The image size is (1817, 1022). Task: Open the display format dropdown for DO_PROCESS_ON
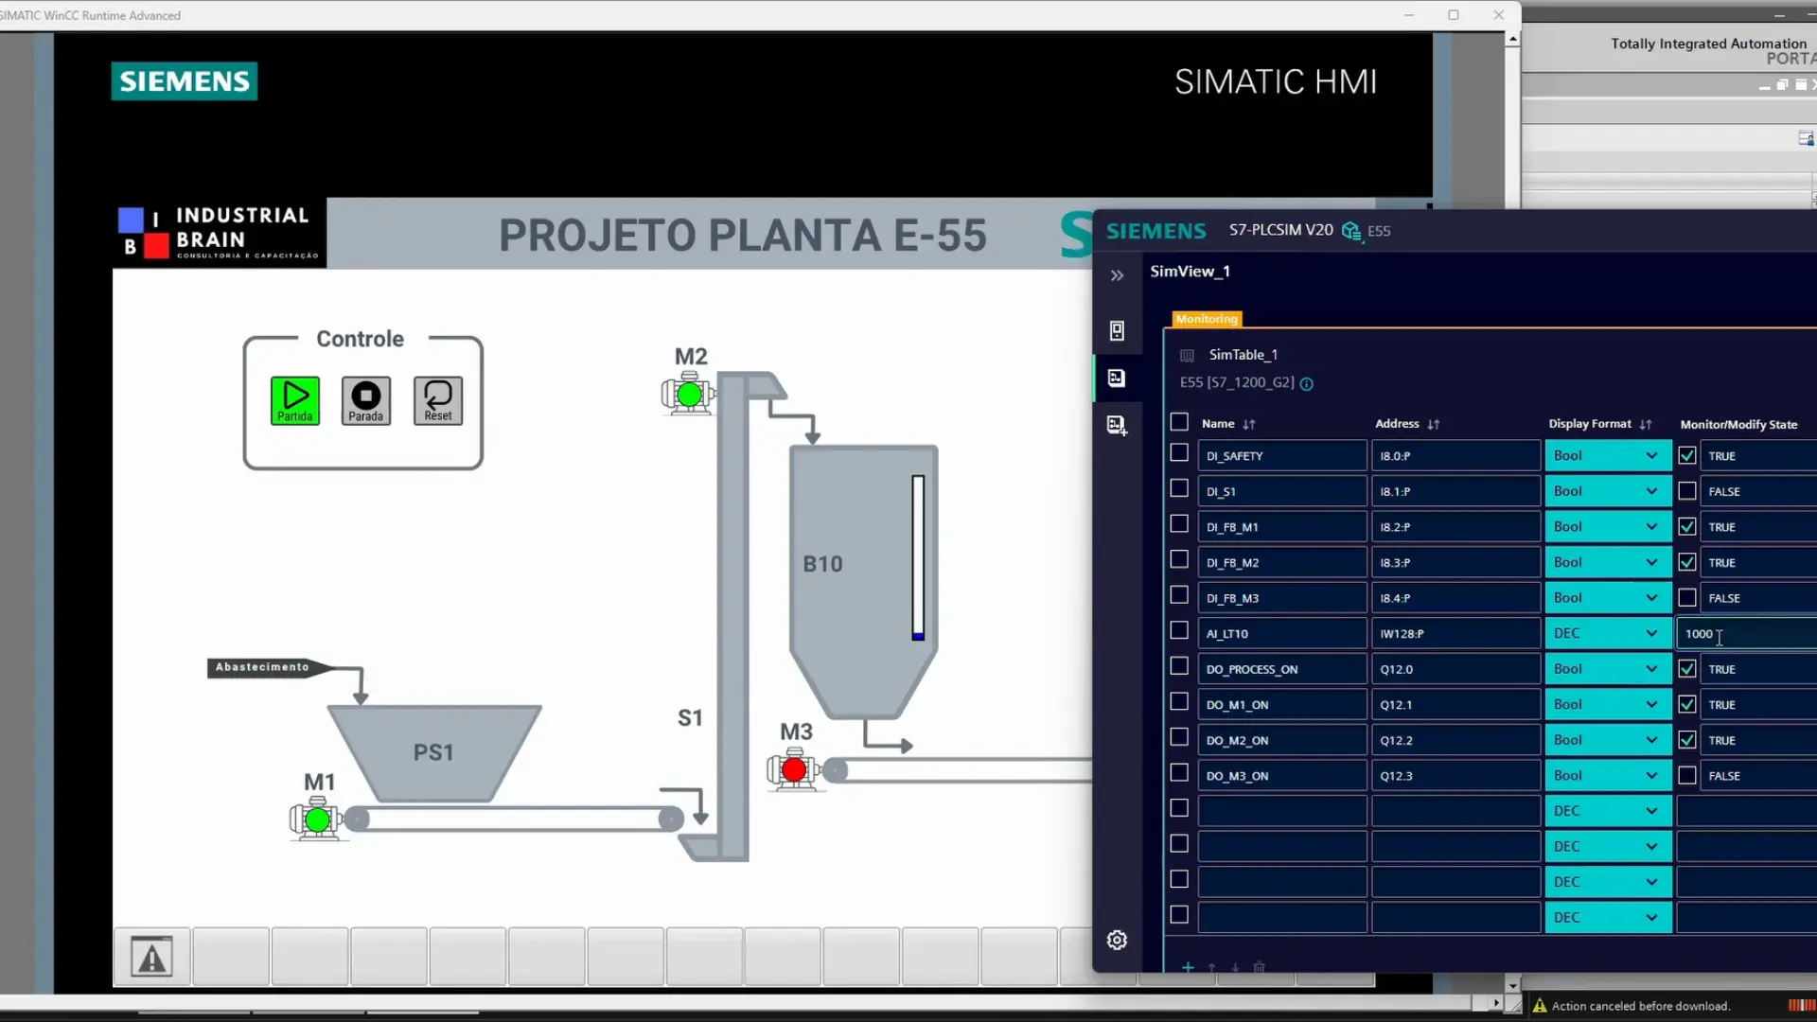(x=1608, y=669)
